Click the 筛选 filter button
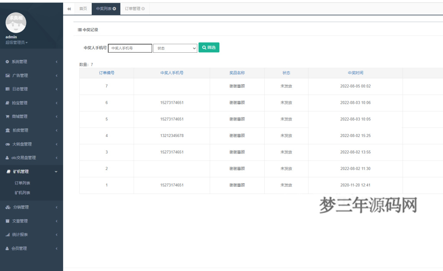The width and height of the screenshot is (443, 271). [x=209, y=48]
